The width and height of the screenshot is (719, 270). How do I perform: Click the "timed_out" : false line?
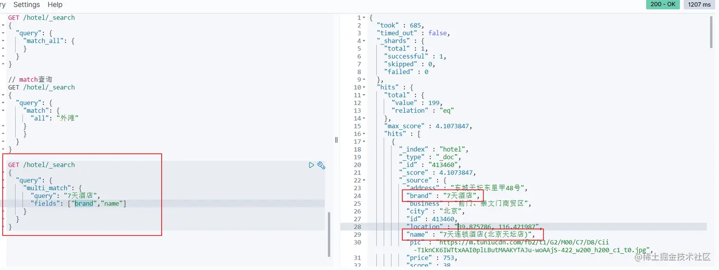pyautogui.click(x=413, y=33)
